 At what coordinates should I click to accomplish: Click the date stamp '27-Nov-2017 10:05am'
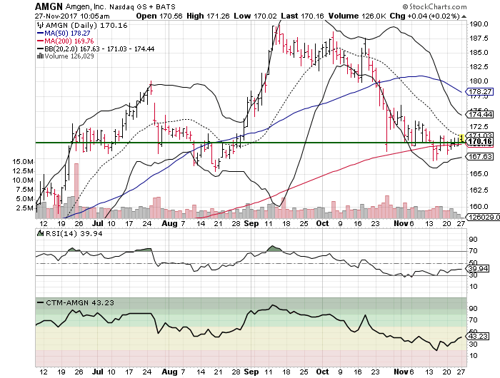point(72,16)
